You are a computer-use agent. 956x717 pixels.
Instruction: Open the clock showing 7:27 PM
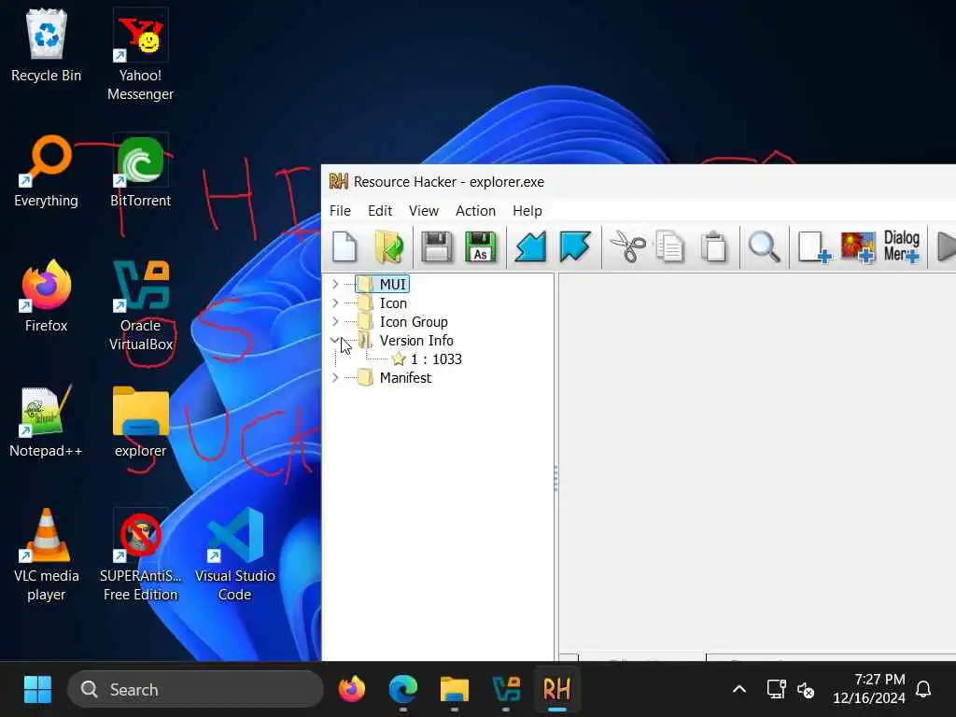pyautogui.click(x=869, y=688)
